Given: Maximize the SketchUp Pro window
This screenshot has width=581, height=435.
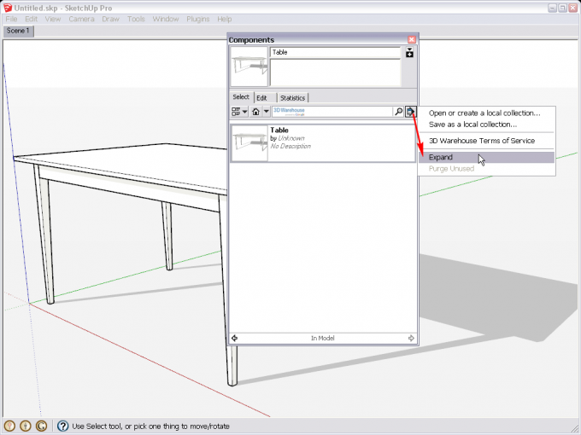Looking at the screenshot, I should tap(562, 8).
